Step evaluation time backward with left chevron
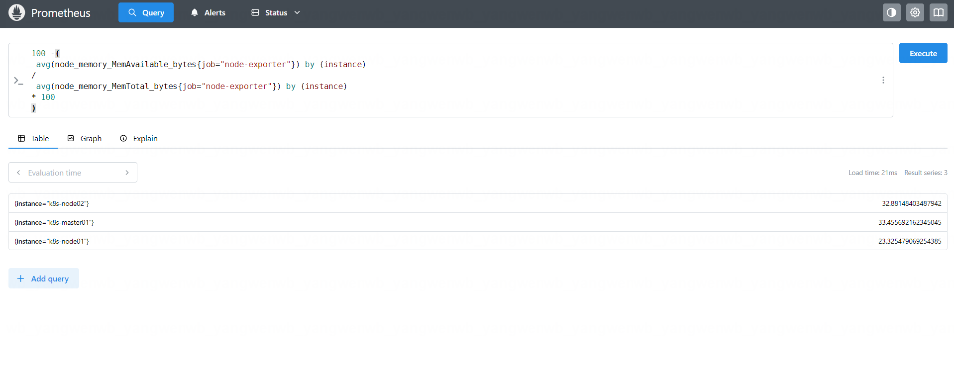This screenshot has height=367, width=954. [18, 173]
